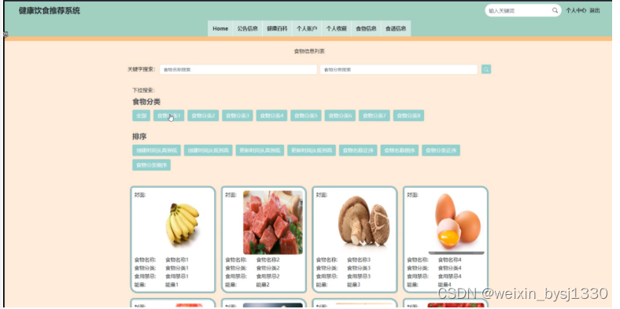Click the 食物名称4 value text

449,260
